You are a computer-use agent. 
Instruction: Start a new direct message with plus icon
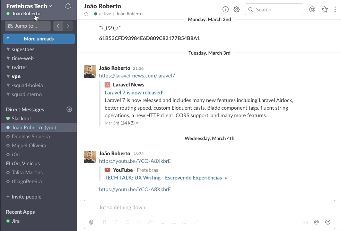click(69, 109)
